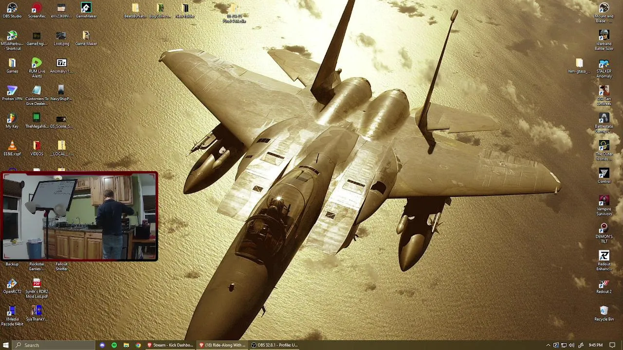623x350 pixels.
Task: Select the Fallout Shelter icon label
Action: pyautogui.click(x=61, y=267)
